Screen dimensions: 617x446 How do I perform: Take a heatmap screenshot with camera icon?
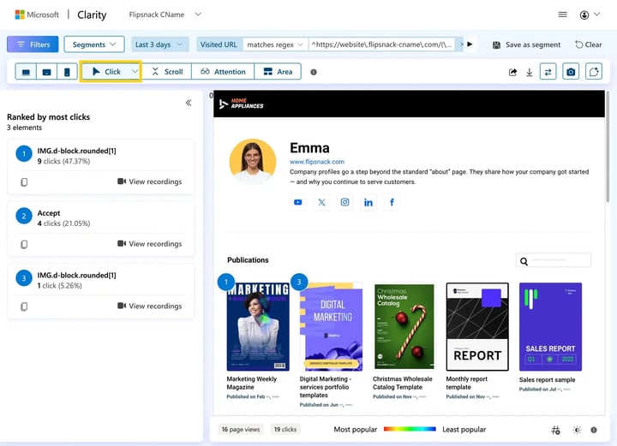click(x=571, y=72)
